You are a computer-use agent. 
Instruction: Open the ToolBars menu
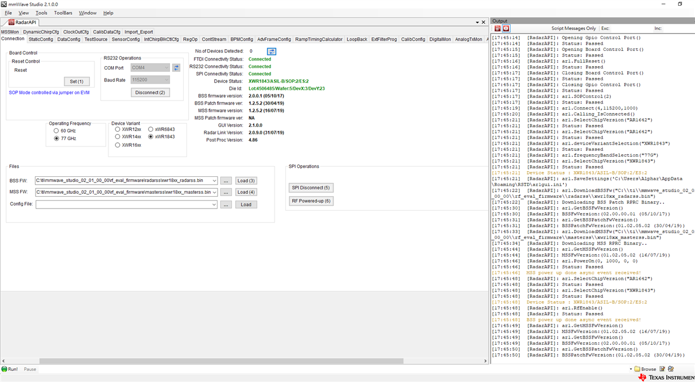(63, 13)
